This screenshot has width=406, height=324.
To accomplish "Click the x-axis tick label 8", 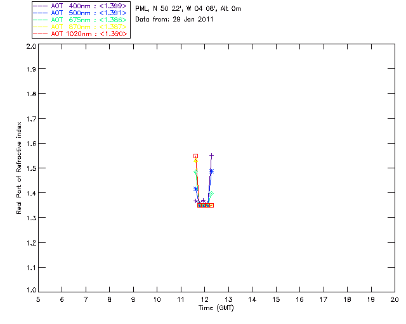I will (110, 299).
